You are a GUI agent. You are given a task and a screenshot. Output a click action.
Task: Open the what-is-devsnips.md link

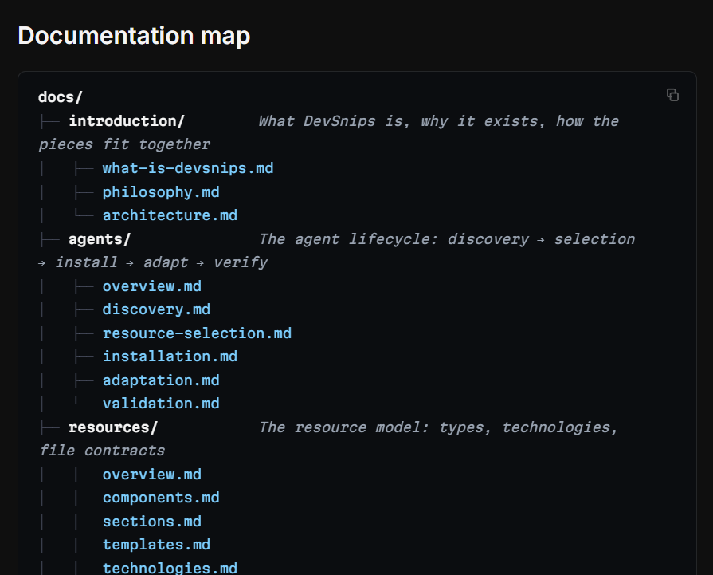pyautogui.click(x=188, y=168)
